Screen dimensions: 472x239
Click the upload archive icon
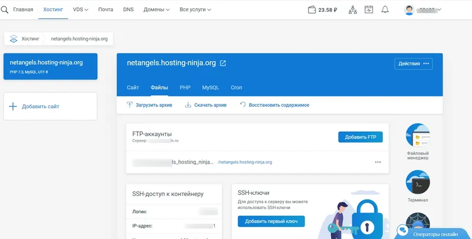click(x=129, y=105)
